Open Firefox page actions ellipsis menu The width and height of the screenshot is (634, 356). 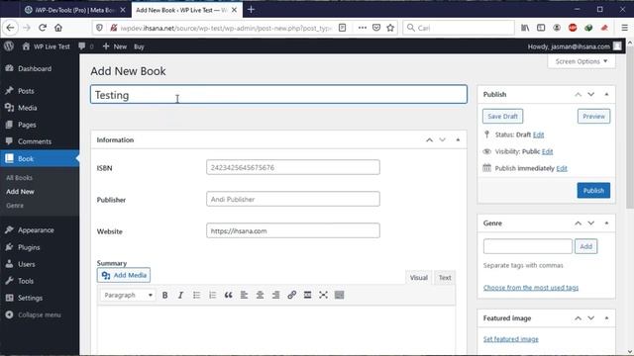click(x=363, y=28)
